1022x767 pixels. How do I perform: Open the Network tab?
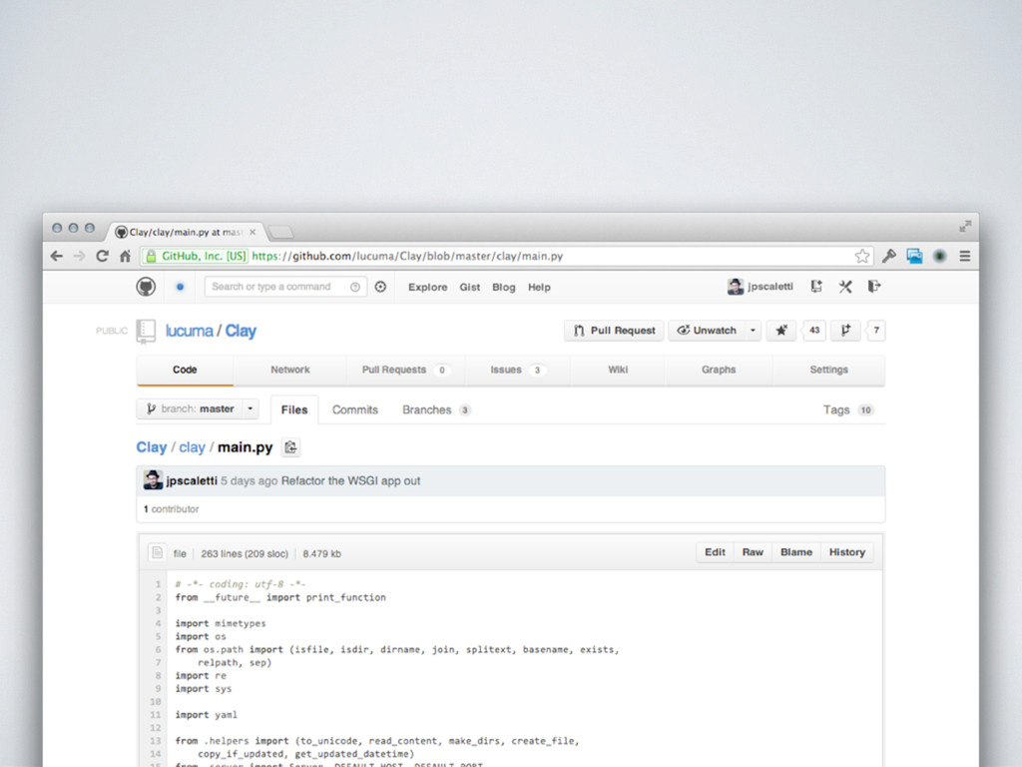[290, 370]
